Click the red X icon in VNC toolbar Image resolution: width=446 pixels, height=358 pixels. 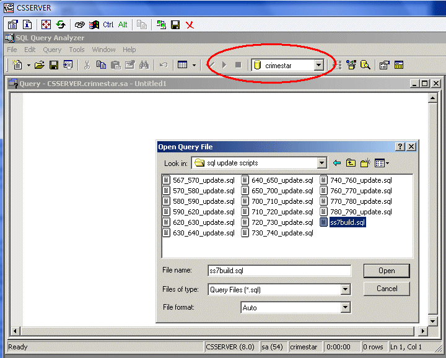(190, 25)
